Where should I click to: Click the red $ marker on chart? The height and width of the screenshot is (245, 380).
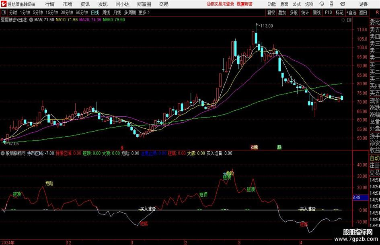122,148
